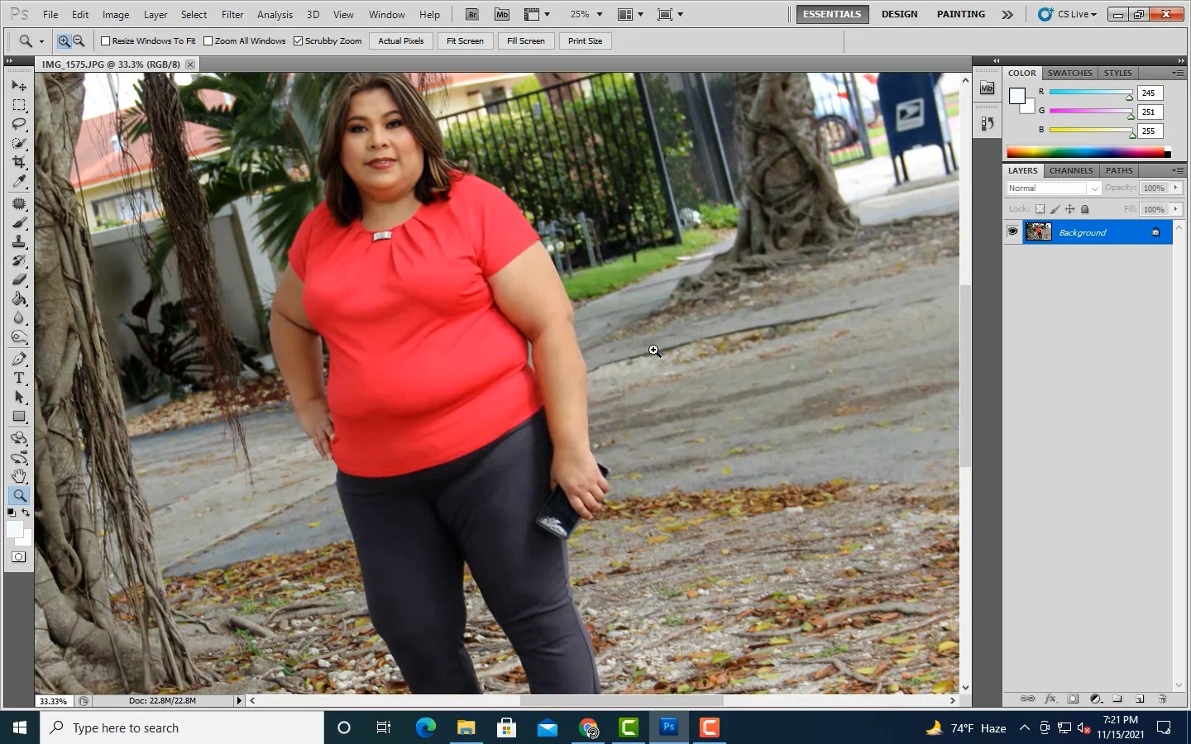The image size is (1191, 744).
Task: Select the Pen tool
Action: coord(19,359)
